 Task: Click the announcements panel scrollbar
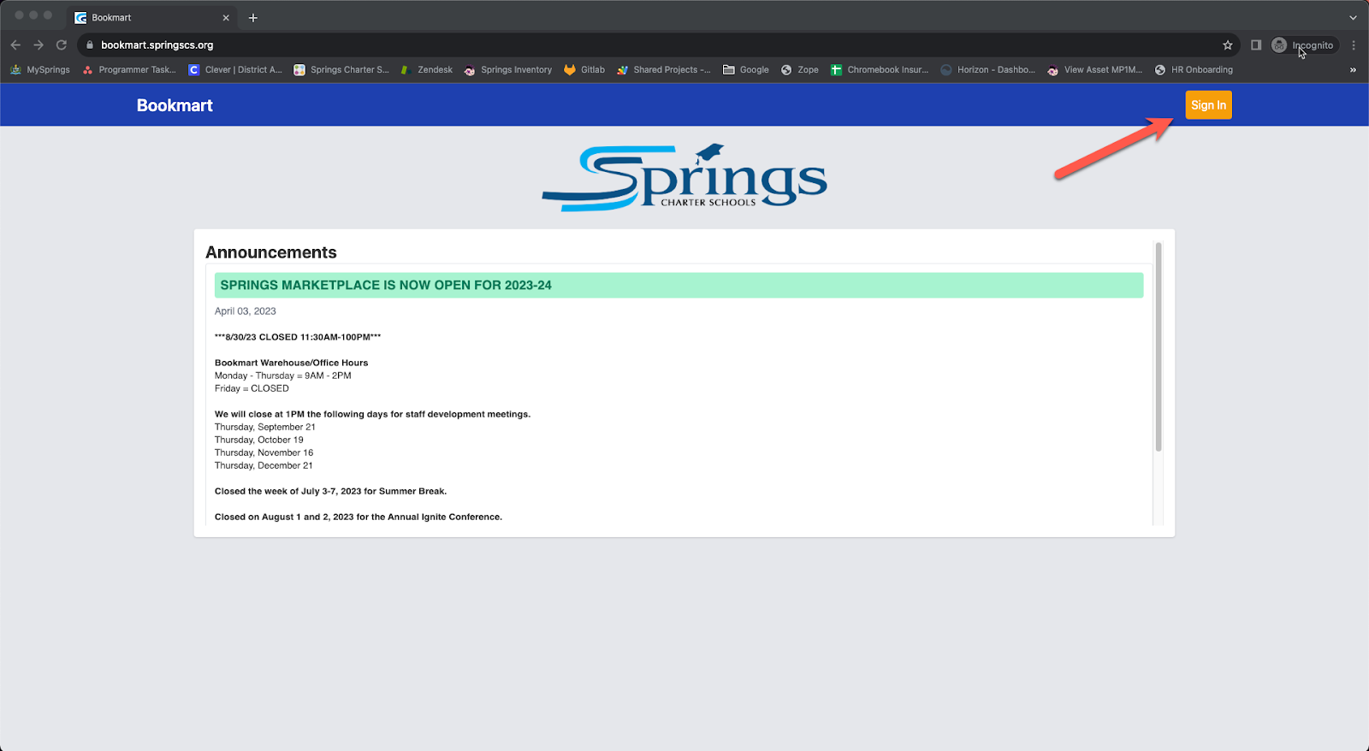[1159, 346]
